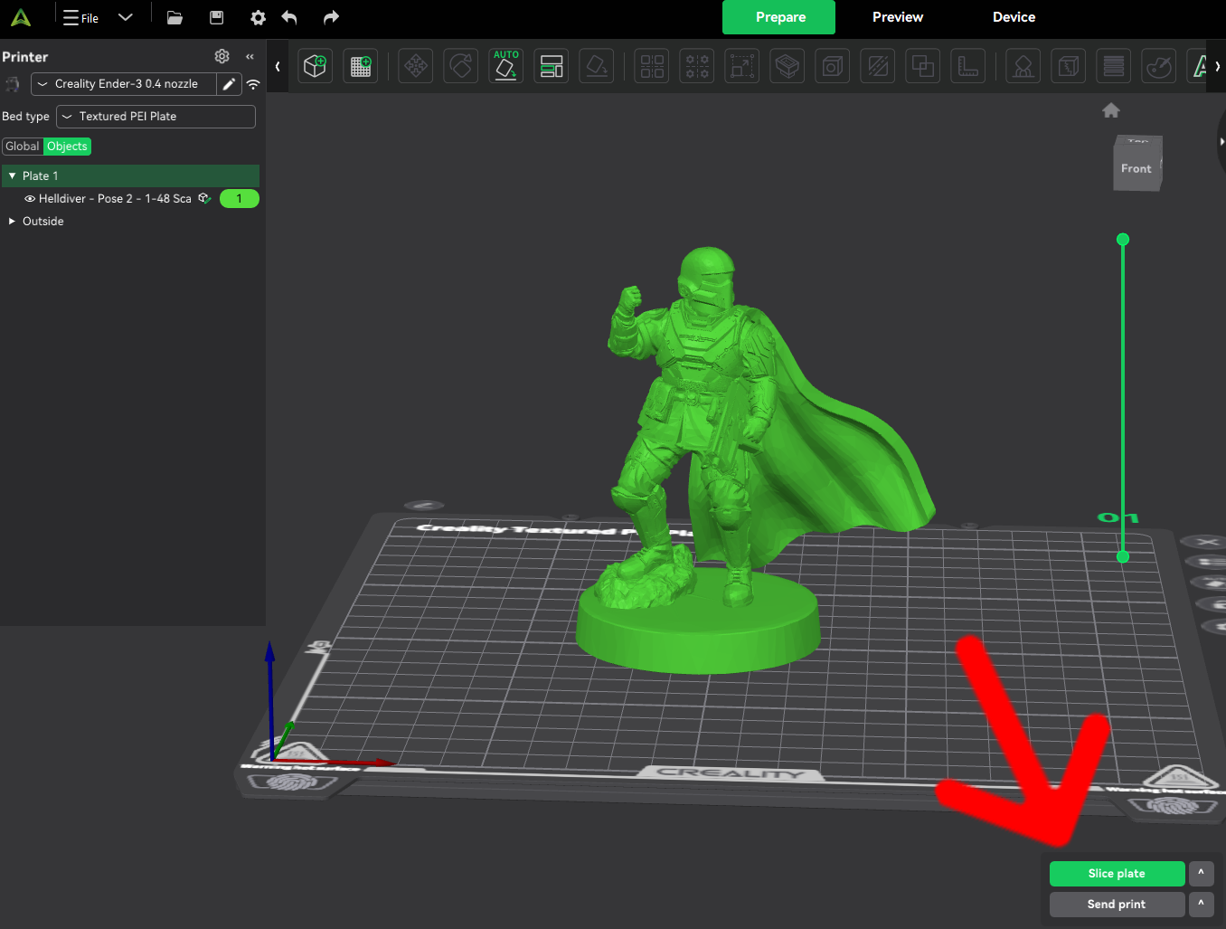Image resolution: width=1226 pixels, height=929 pixels.
Task: Open the color painting palette tool
Action: 1158,66
